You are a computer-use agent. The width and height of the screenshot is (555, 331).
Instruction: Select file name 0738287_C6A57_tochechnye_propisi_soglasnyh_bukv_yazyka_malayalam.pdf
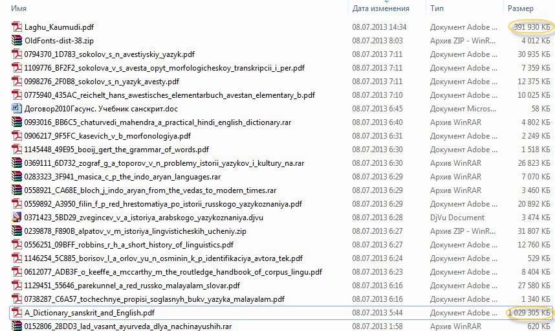[155, 299]
